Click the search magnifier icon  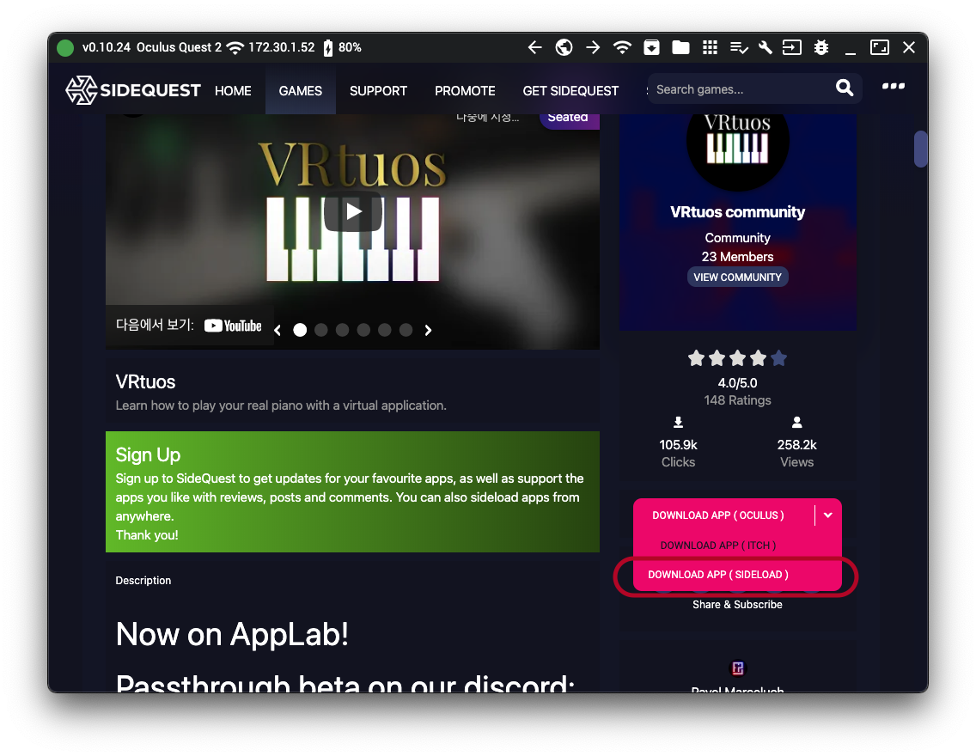845,88
